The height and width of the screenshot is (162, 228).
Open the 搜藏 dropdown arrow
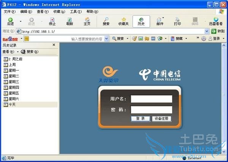point(186,39)
